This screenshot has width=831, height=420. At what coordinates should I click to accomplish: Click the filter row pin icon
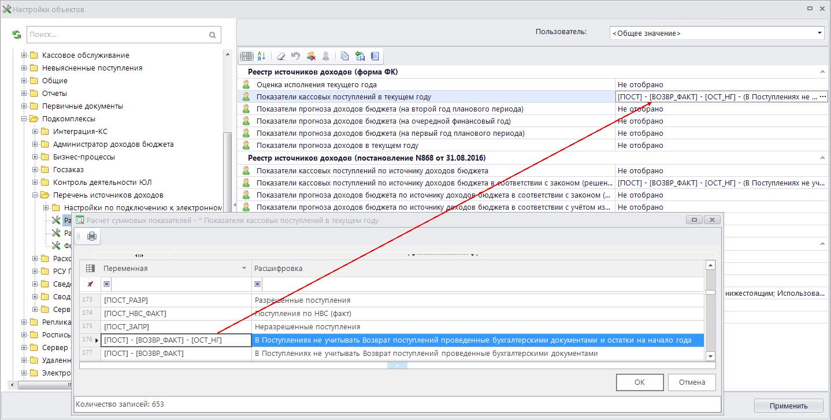[90, 284]
